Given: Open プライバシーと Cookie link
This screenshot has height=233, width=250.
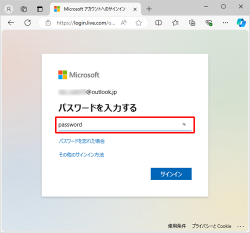Looking at the screenshot, I should pyautogui.click(x=211, y=226).
